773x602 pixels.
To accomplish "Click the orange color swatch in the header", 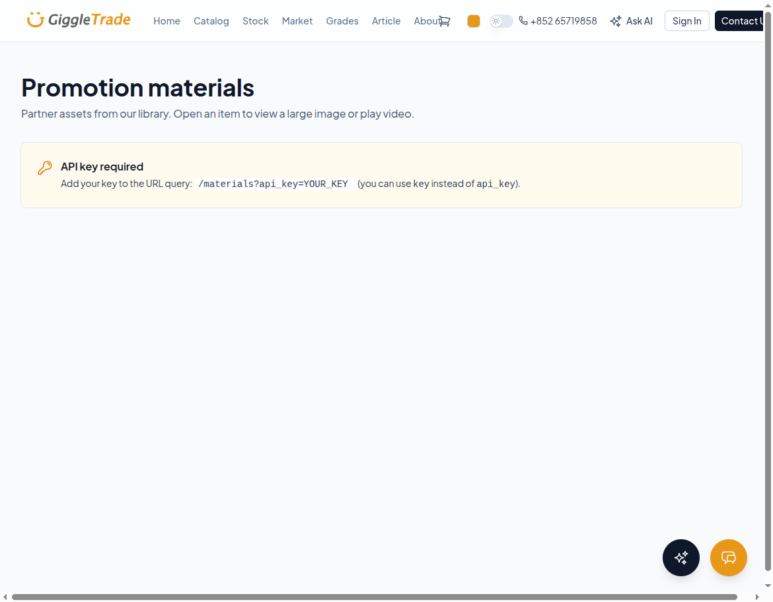I will [x=473, y=20].
